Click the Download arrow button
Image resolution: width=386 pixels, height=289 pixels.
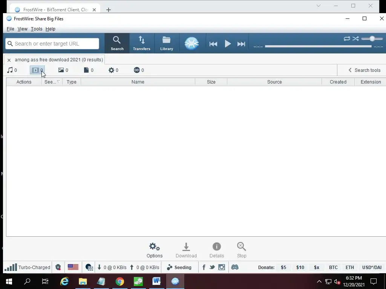click(186, 250)
